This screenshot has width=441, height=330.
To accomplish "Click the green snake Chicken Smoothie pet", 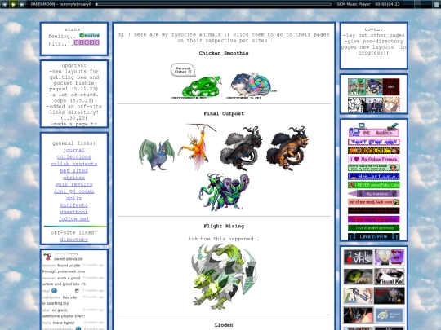I will [x=200, y=87].
